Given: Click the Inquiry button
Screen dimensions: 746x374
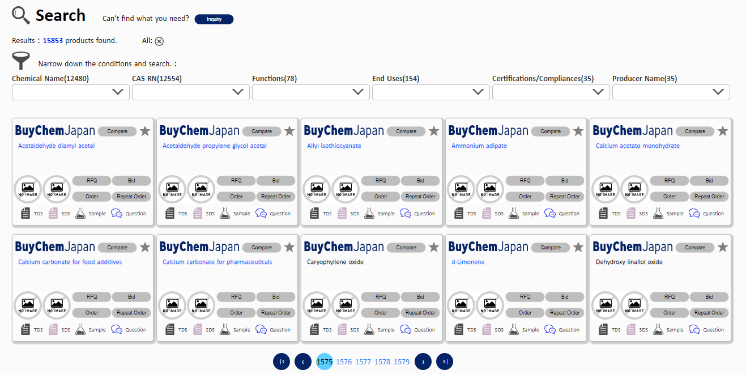Looking at the screenshot, I should pyautogui.click(x=214, y=19).
